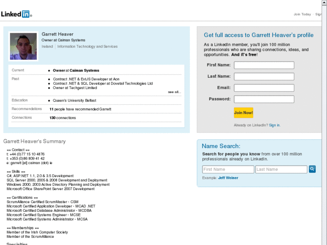Click the garrett [at] caiman email line

point(29,163)
